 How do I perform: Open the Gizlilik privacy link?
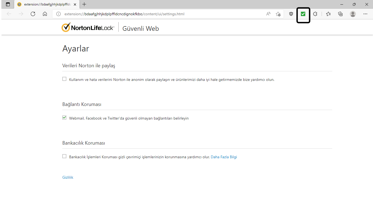pyautogui.click(x=68, y=177)
